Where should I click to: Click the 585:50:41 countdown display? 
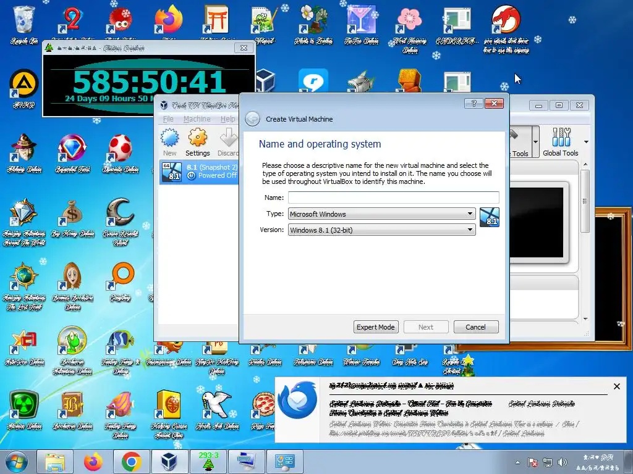pos(149,81)
